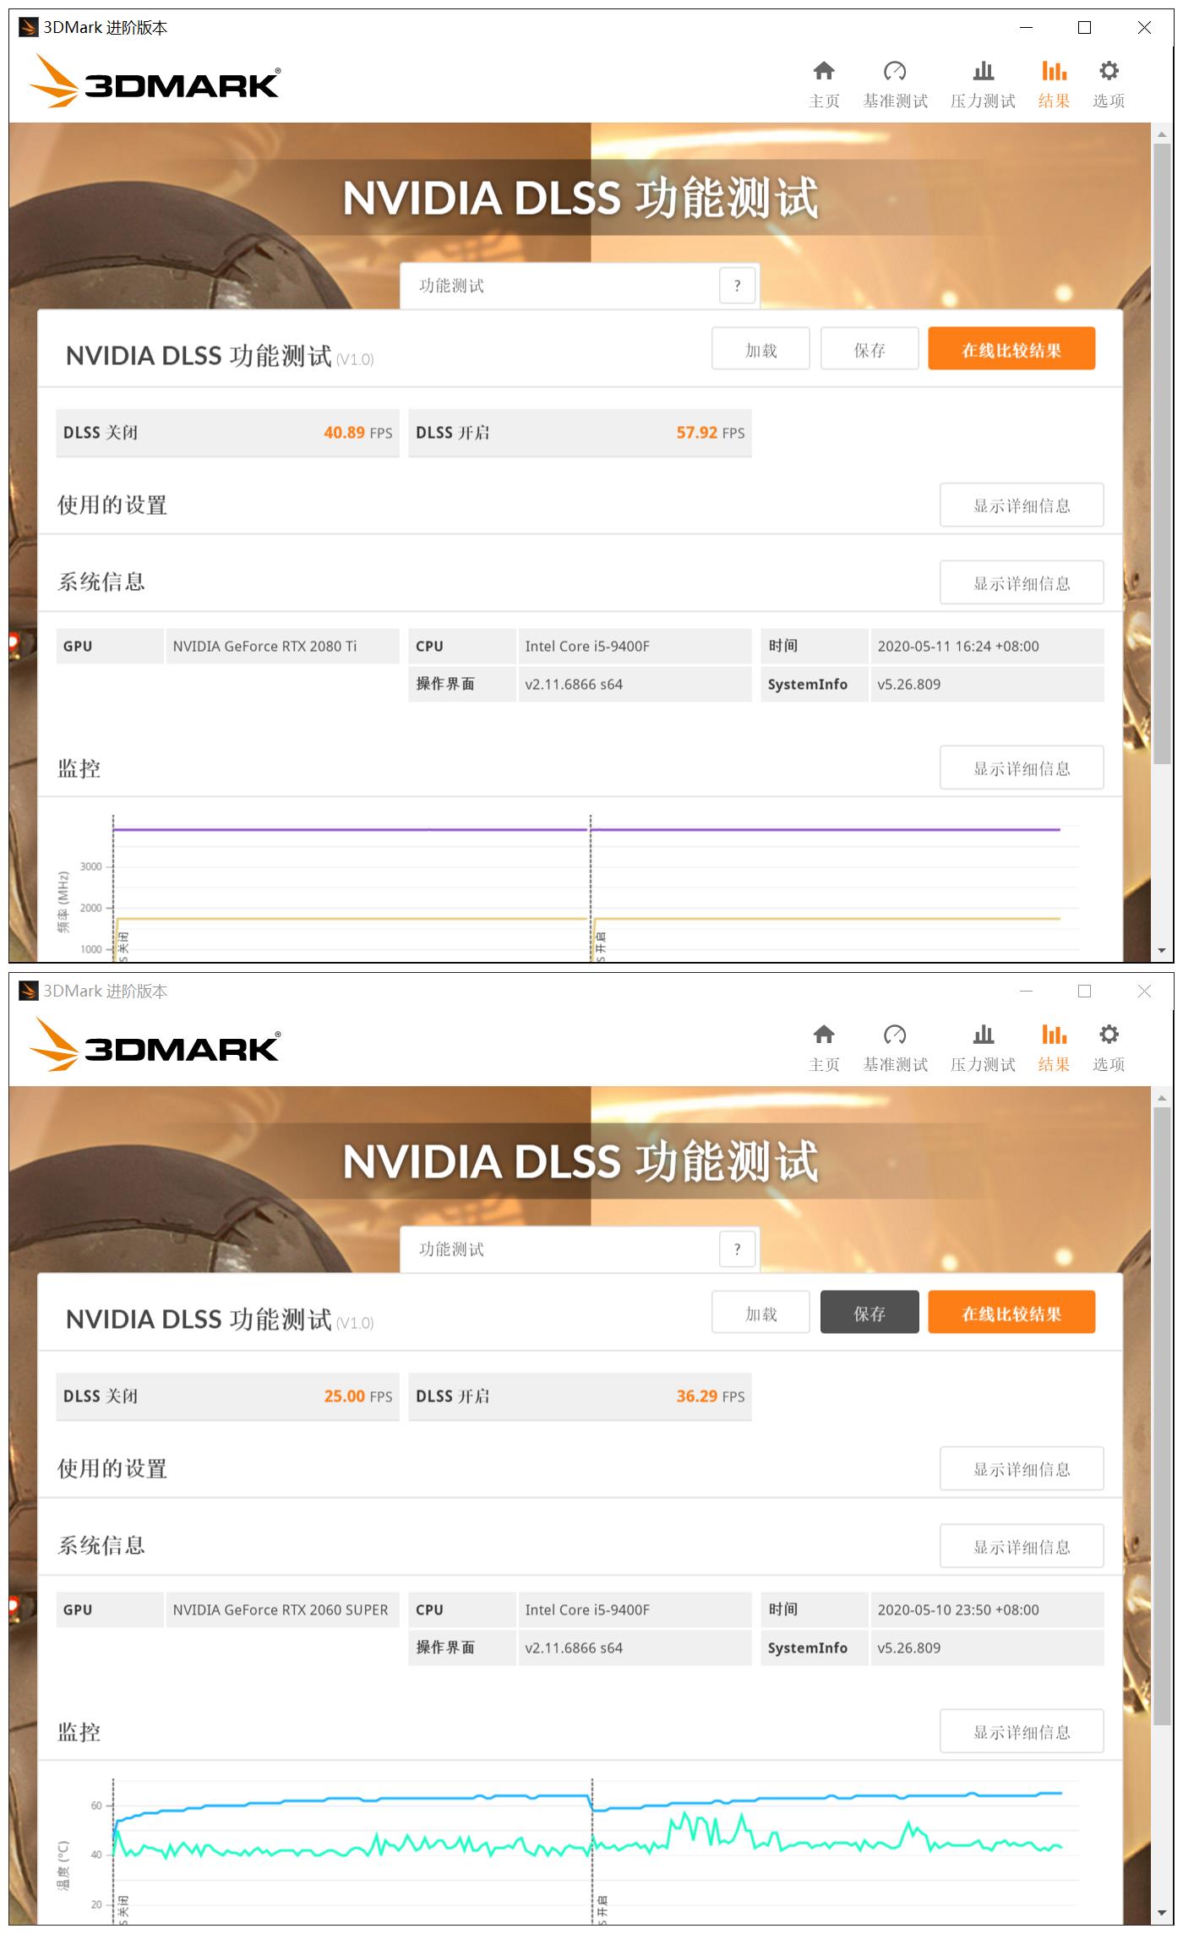Show details for 监控 in upper window
Viewport: 1183px width, 1934px height.
pos(1022,768)
